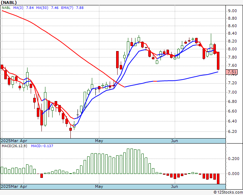The image size is (243, 195).
Task: Click the 8.60 price axis label
Action: coord(232,26)
